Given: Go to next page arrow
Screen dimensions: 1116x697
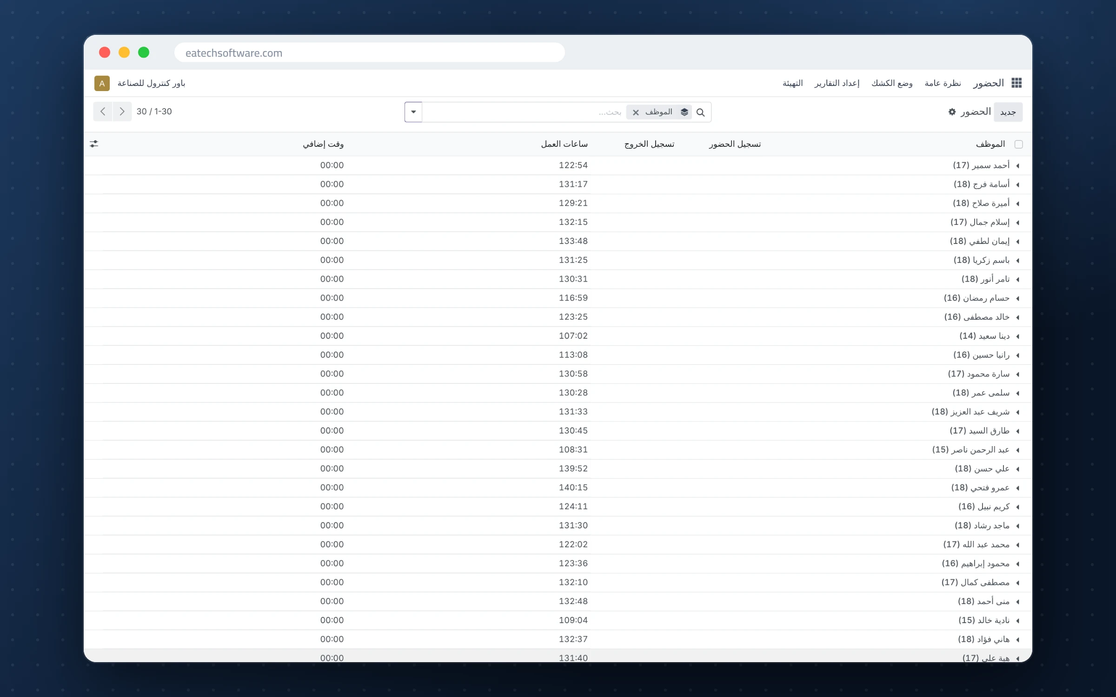Looking at the screenshot, I should pos(122,112).
